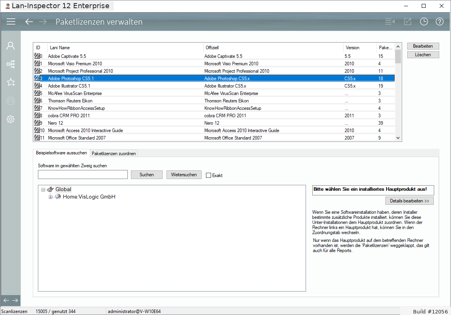Click the export icon in header
This screenshot has width=451, height=315.
pyautogui.click(x=408, y=21)
